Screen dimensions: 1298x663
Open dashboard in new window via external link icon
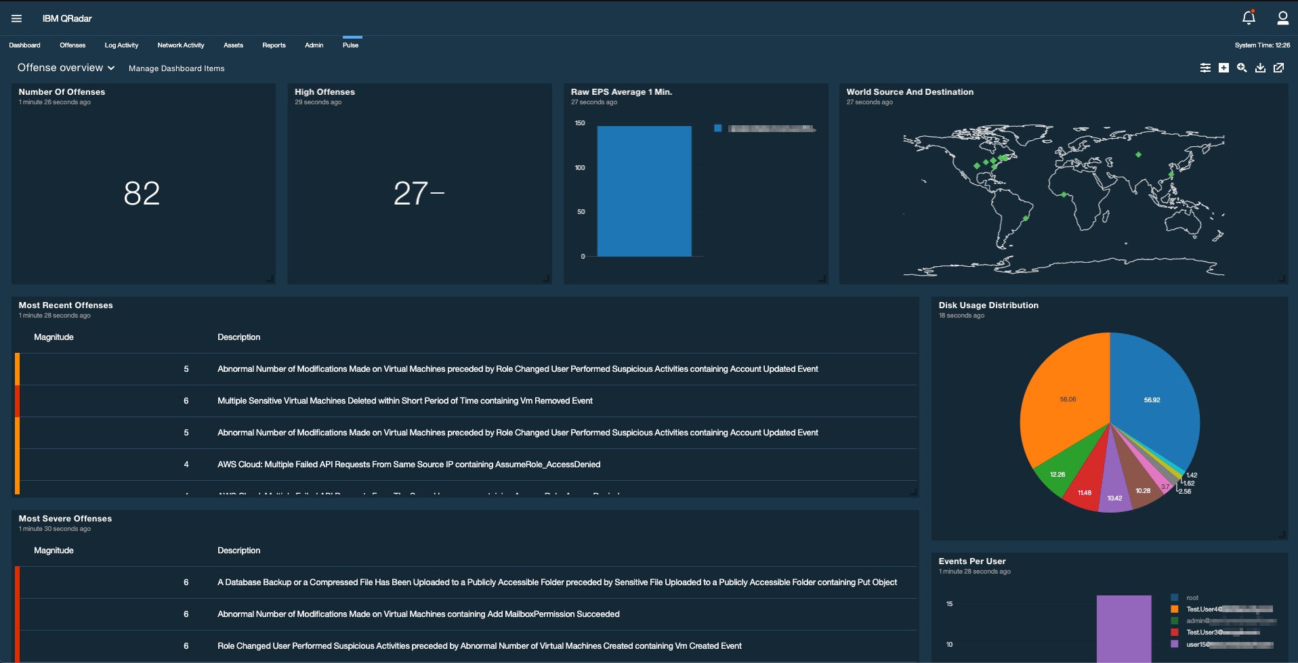pos(1279,68)
